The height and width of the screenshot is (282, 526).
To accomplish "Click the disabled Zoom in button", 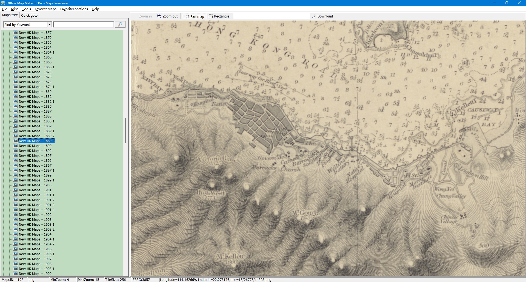I will tap(145, 16).
